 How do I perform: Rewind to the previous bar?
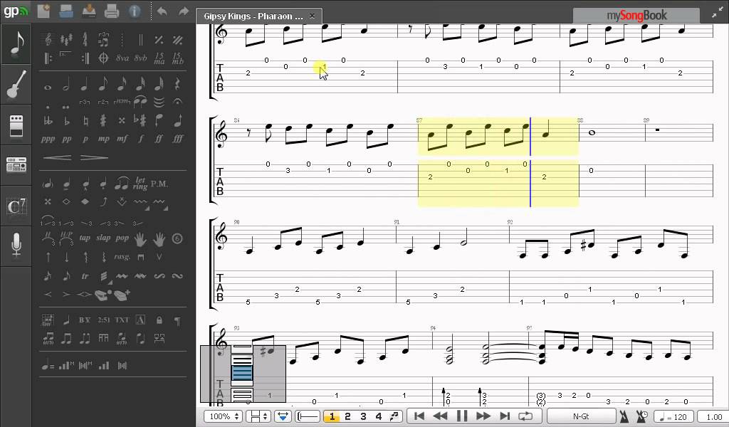(440, 416)
